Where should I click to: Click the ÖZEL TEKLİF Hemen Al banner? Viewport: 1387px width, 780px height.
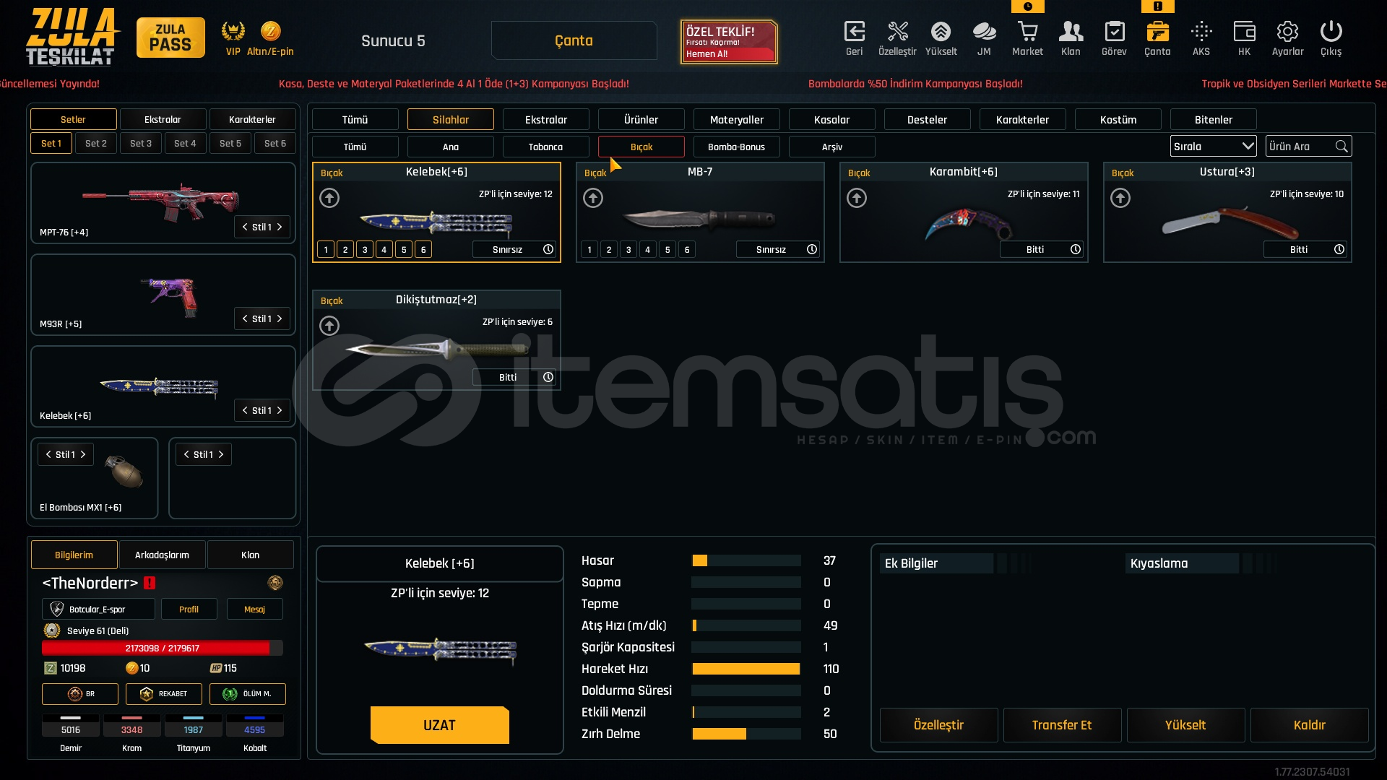728,42
